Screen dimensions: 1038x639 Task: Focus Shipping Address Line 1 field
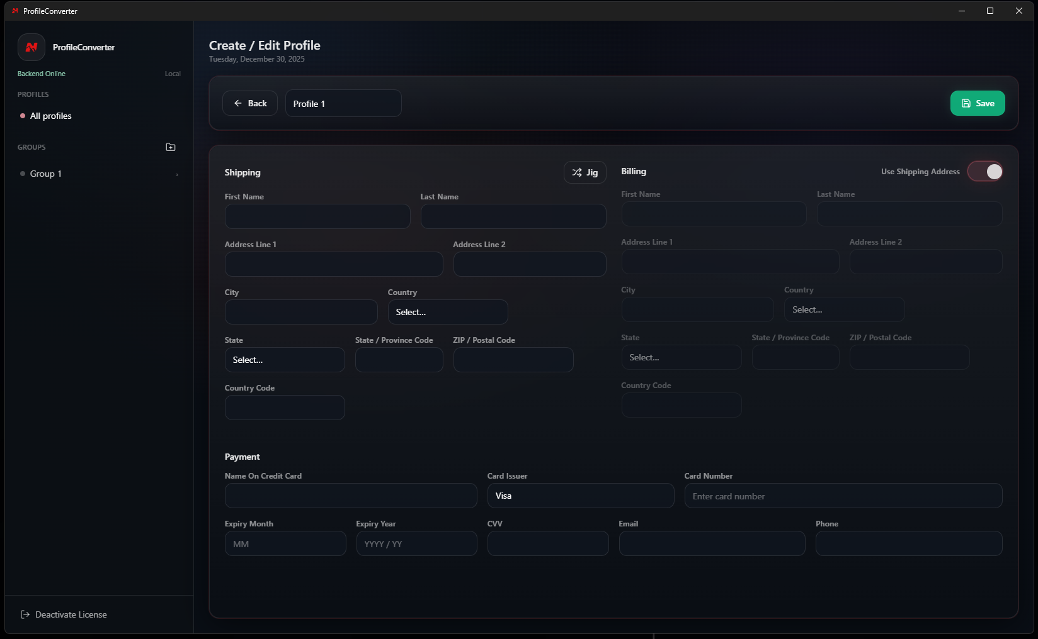point(334,264)
